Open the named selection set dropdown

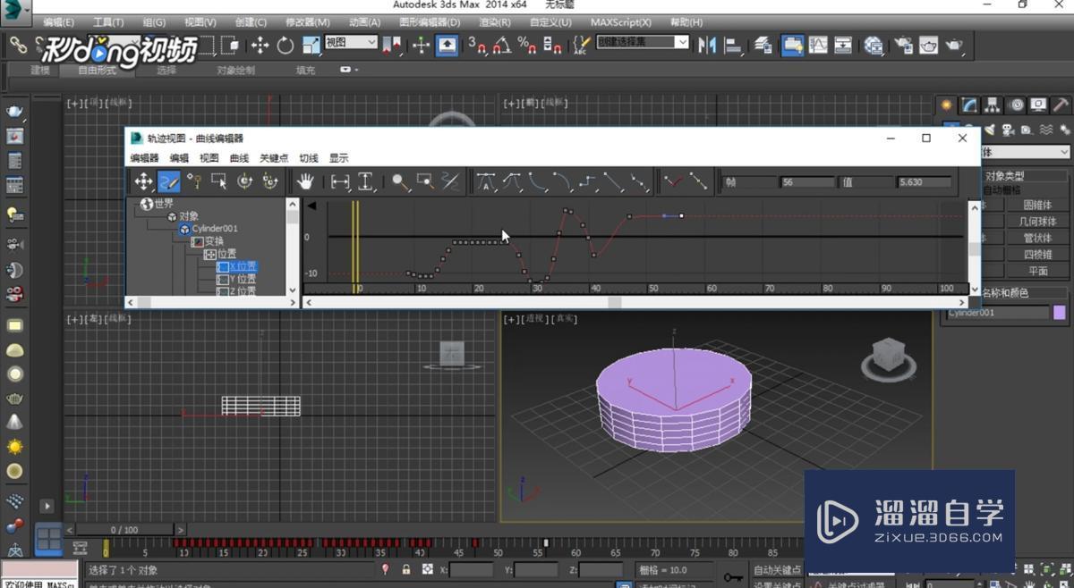pyautogui.click(x=683, y=42)
